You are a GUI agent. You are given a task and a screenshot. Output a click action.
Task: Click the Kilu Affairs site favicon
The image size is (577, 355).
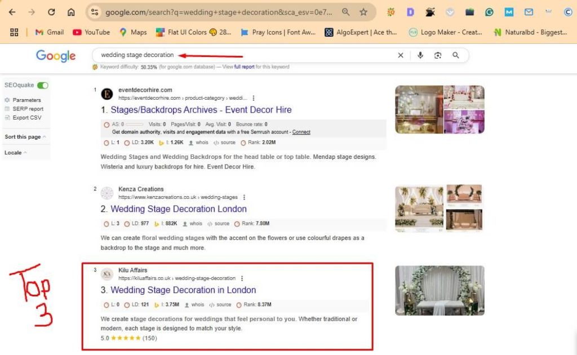click(x=107, y=274)
